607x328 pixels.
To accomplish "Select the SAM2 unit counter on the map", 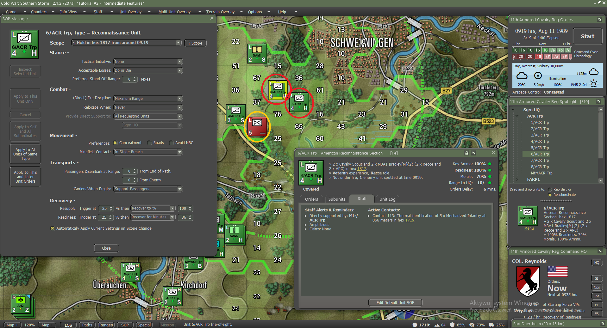I will coord(234,234).
